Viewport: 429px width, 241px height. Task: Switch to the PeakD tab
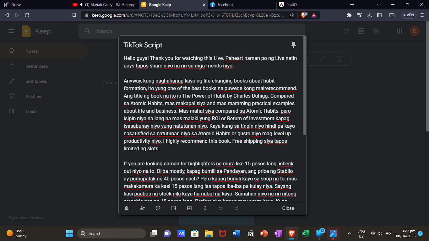click(310, 5)
